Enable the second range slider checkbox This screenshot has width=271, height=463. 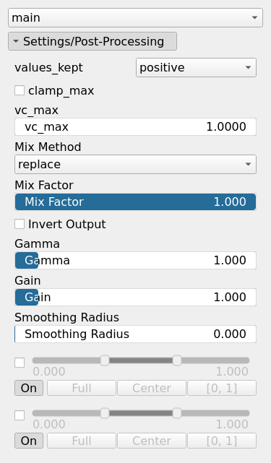[x=20, y=415]
